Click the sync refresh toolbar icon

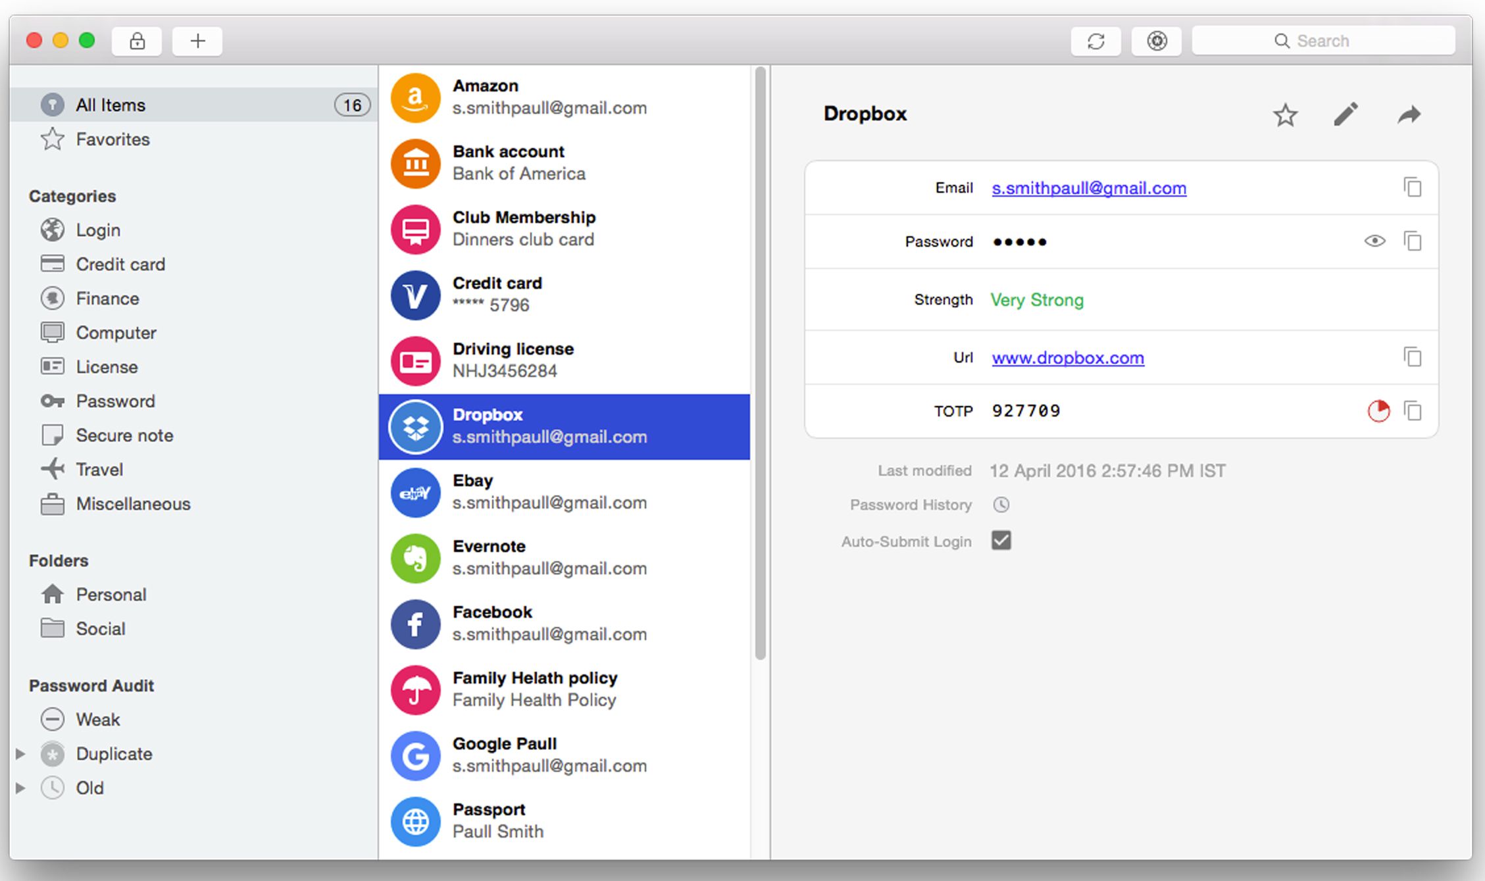[x=1095, y=41]
